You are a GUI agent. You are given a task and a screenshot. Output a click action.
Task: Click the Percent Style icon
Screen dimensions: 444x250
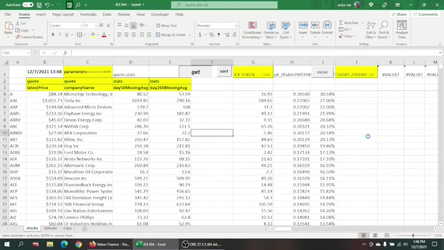[211, 35]
